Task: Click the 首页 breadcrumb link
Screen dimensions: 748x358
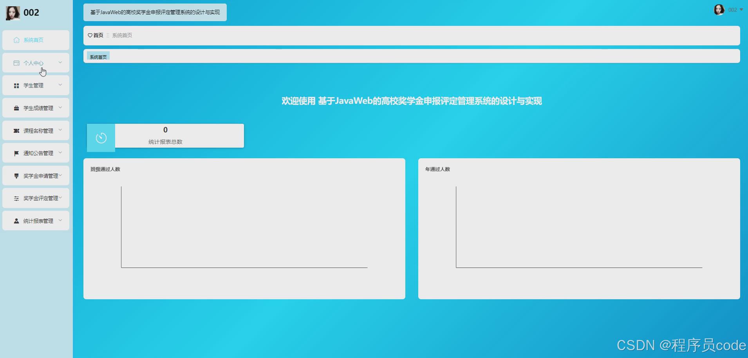Action: (98, 35)
